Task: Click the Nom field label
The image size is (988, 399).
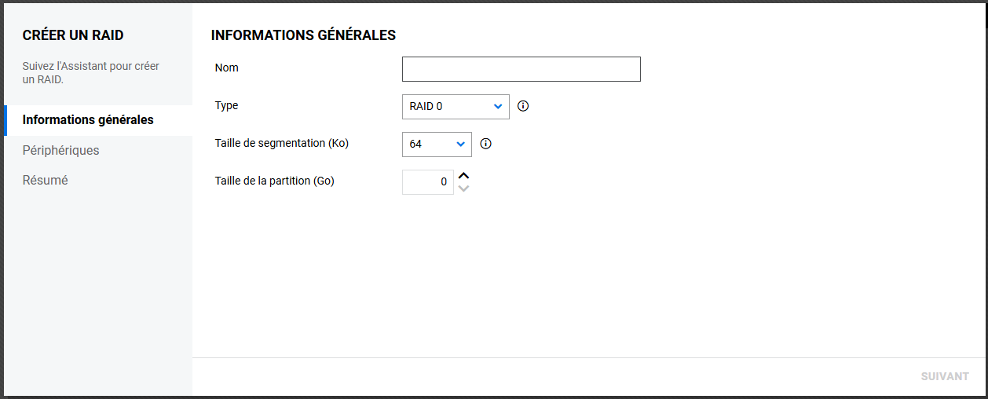Action: tap(227, 68)
